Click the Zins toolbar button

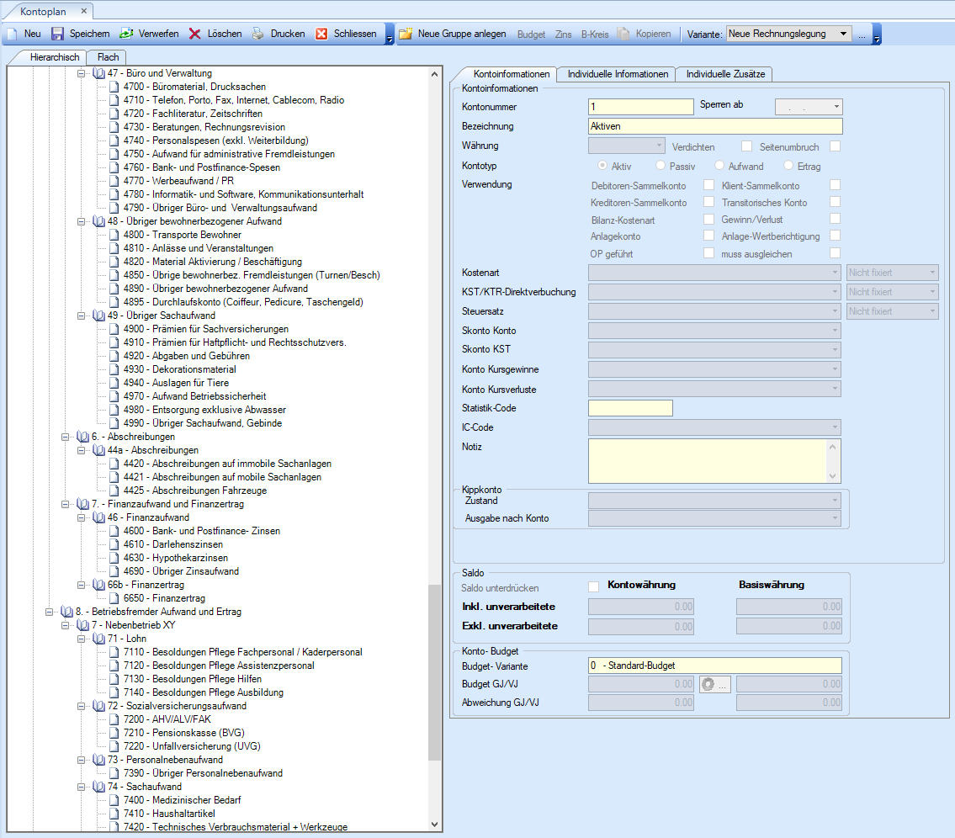(564, 34)
